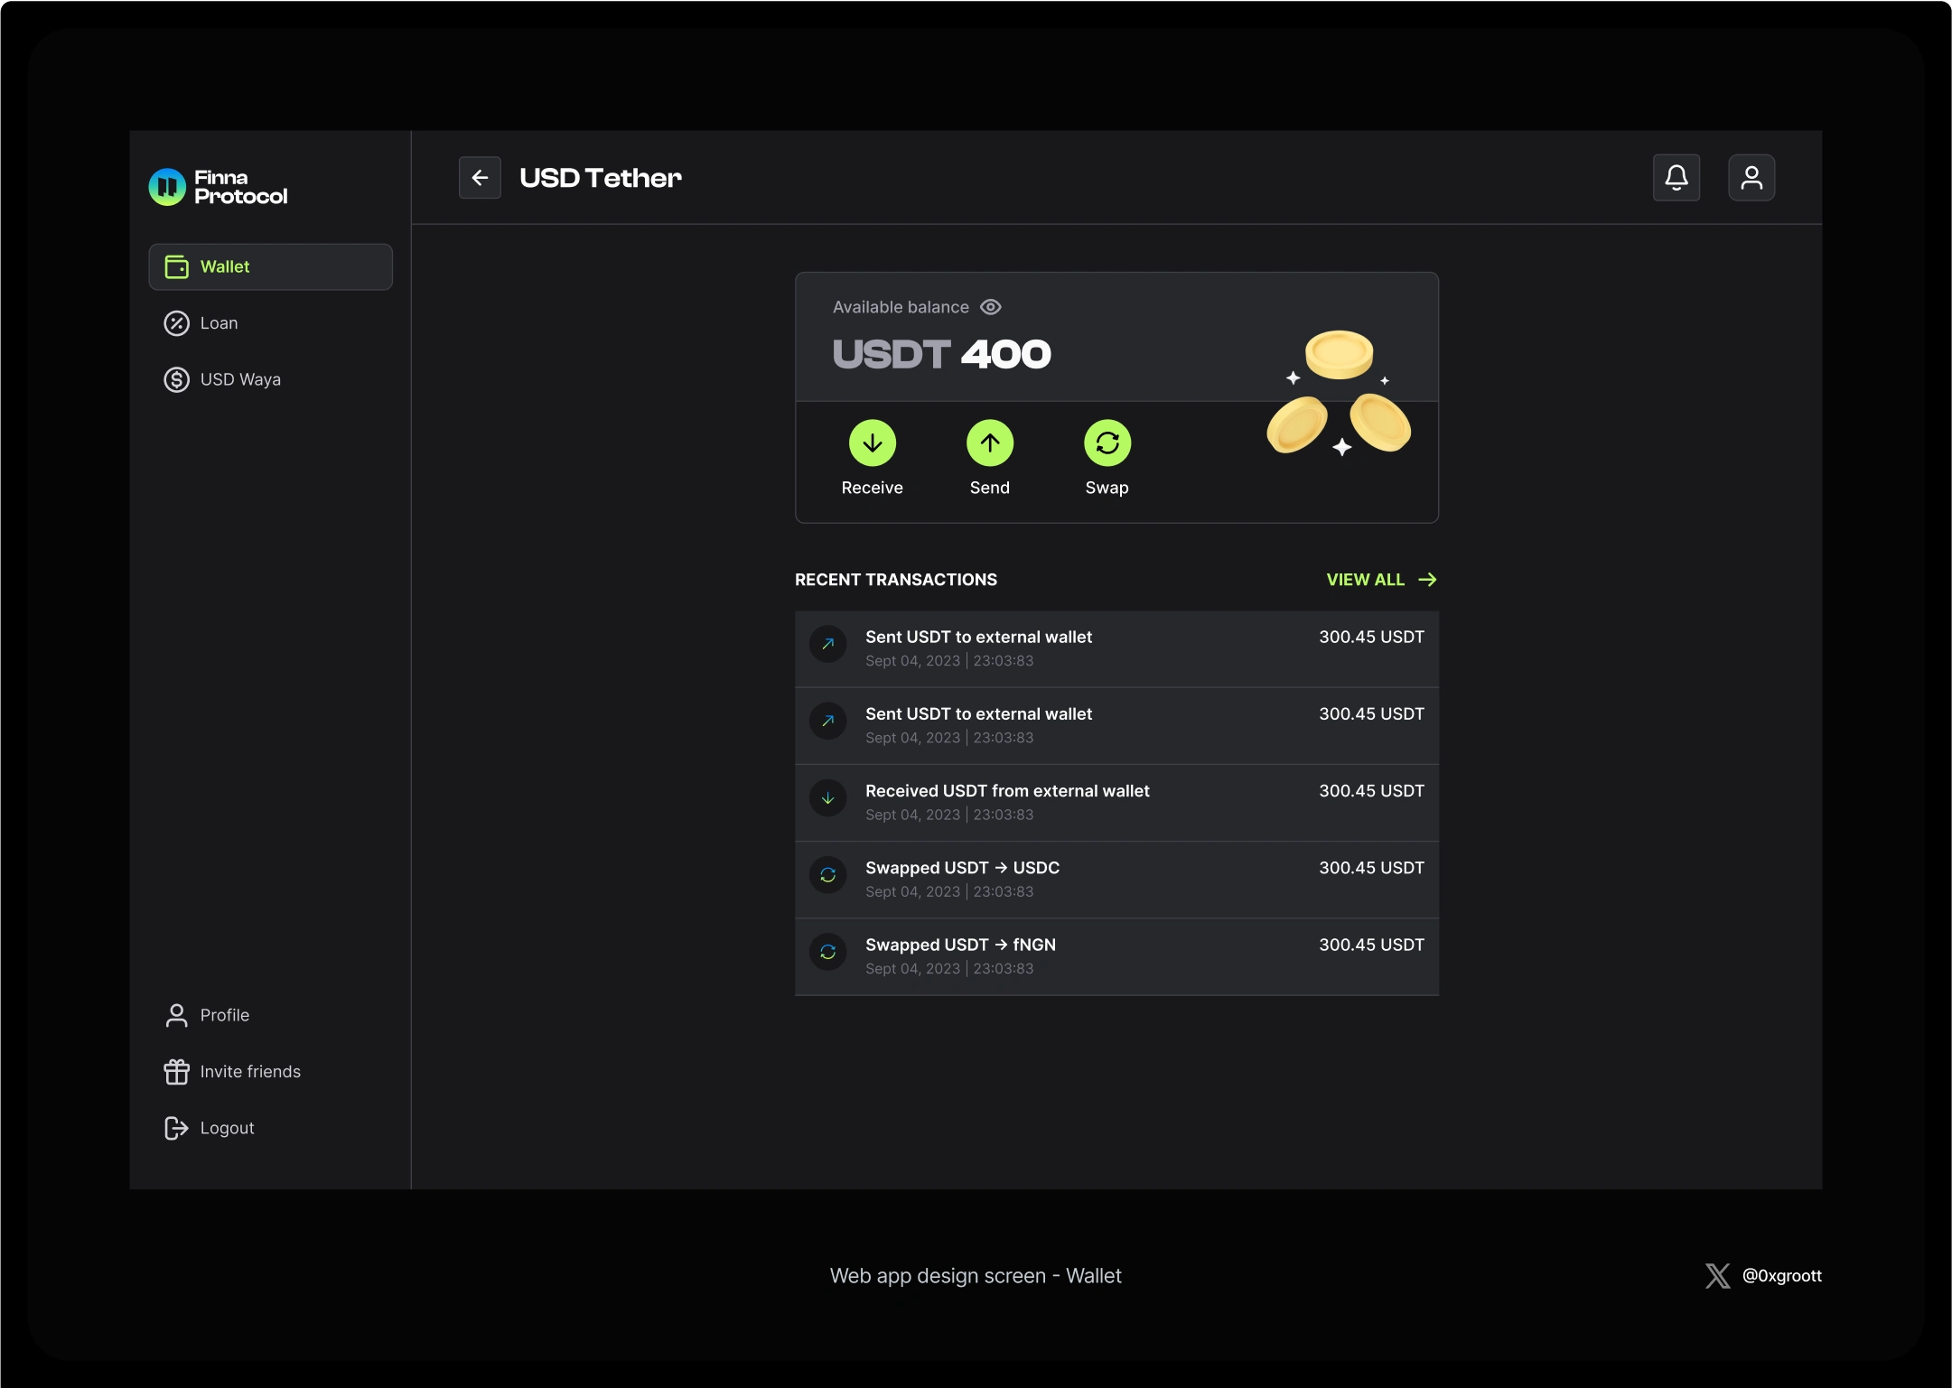Viewport: 1952px width, 1388px height.
Task: Click the Receive icon for USDT
Action: click(x=872, y=443)
